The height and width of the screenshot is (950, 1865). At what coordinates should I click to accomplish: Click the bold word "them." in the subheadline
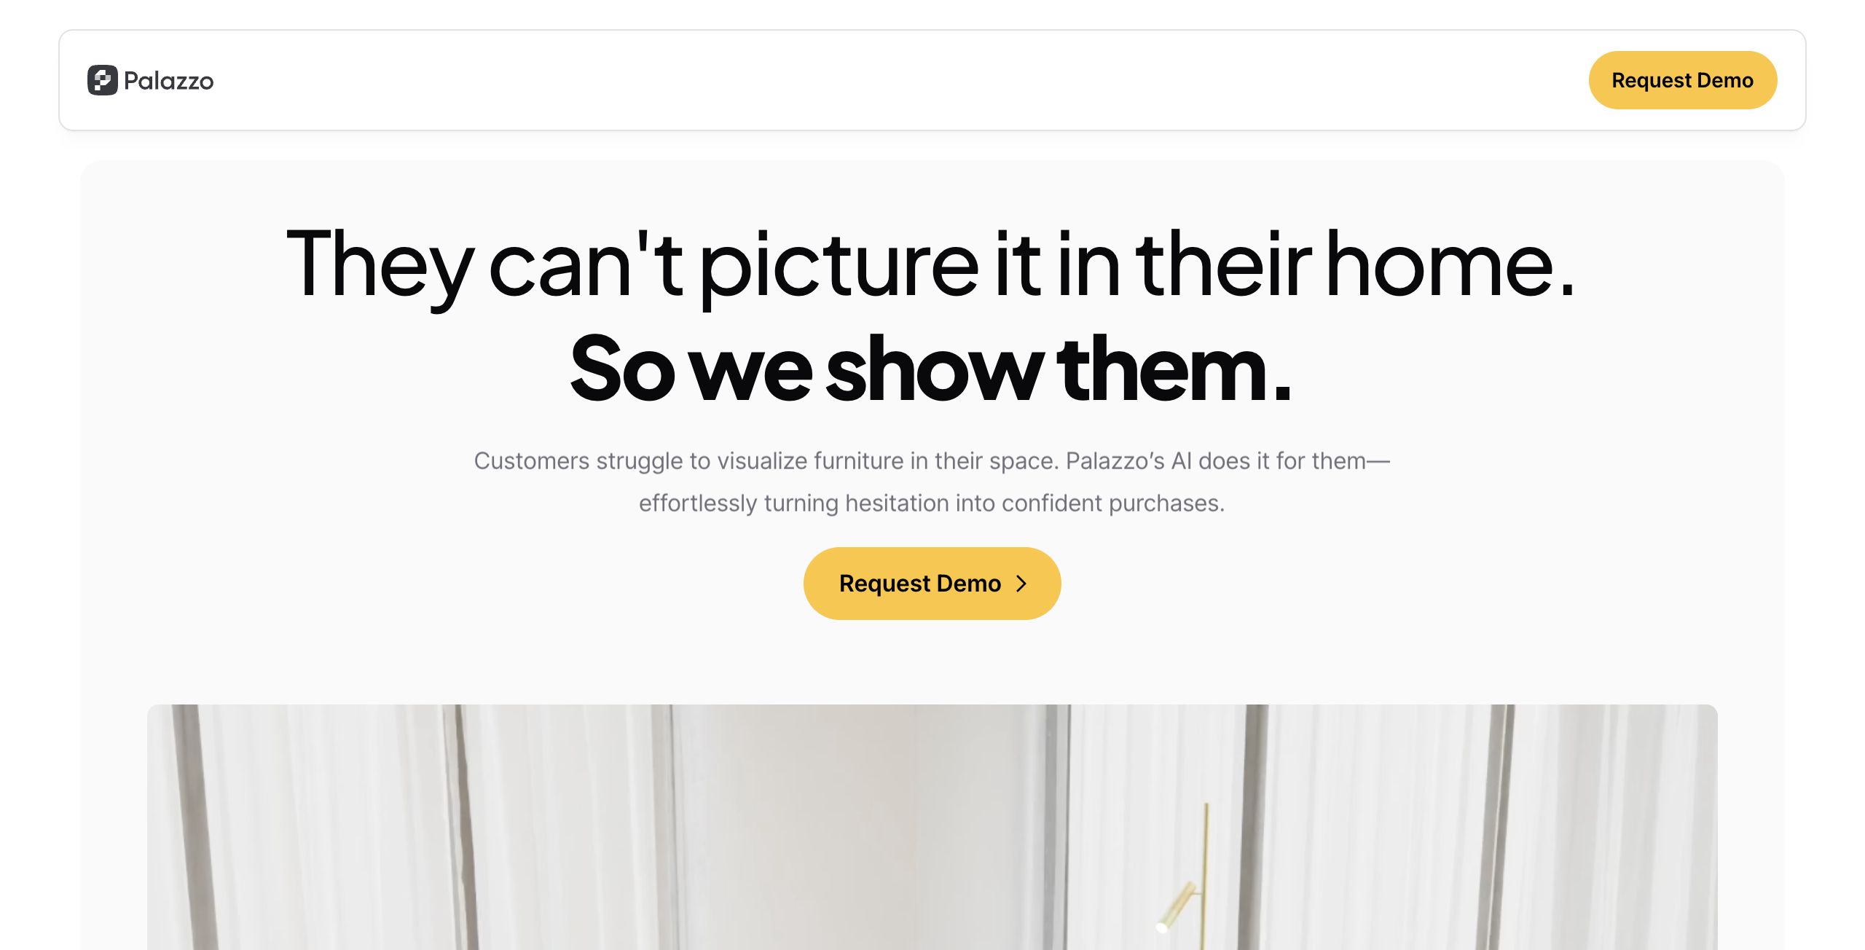click(x=1174, y=369)
